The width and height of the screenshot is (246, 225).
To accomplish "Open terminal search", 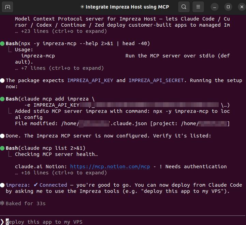I will (x=184, y=7).
